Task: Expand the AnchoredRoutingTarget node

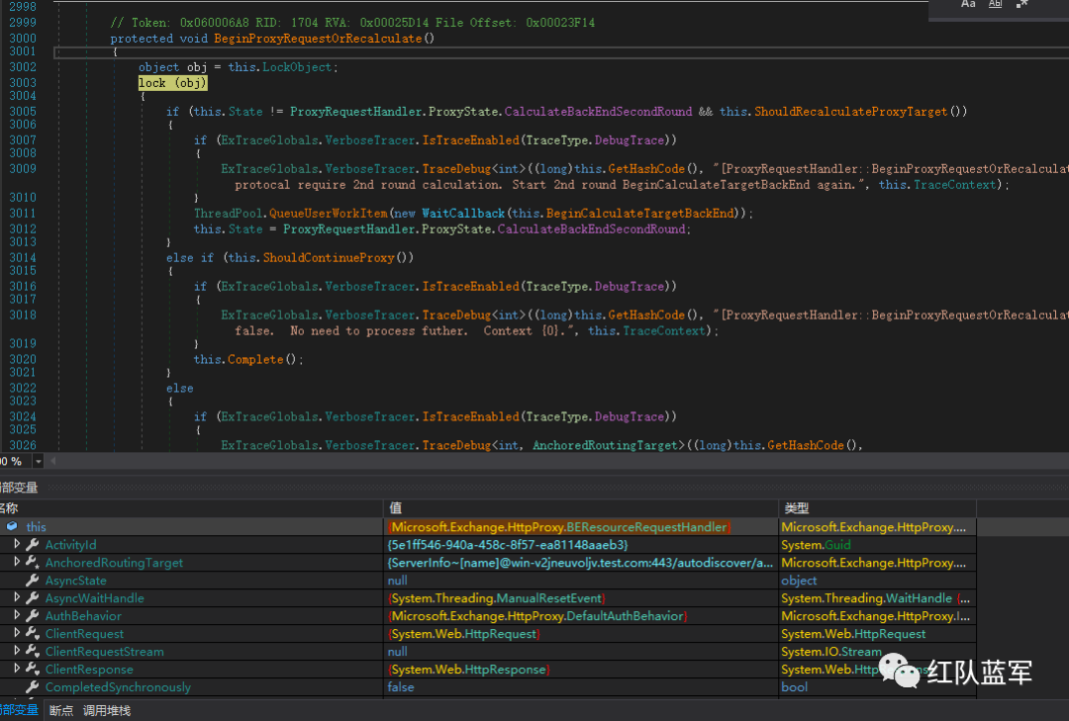Action: tap(17, 562)
